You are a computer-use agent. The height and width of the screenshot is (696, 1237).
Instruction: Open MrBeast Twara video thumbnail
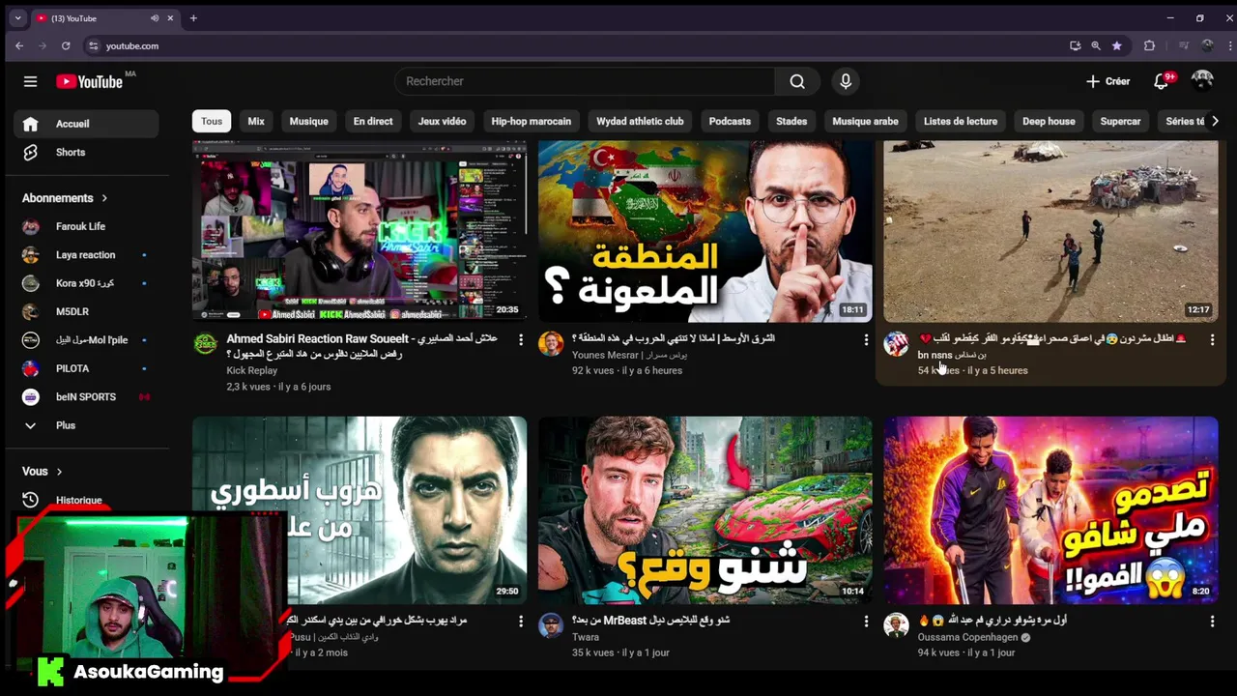pyautogui.click(x=705, y=509)
